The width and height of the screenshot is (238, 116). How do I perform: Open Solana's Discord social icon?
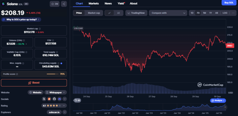(59, 99)
